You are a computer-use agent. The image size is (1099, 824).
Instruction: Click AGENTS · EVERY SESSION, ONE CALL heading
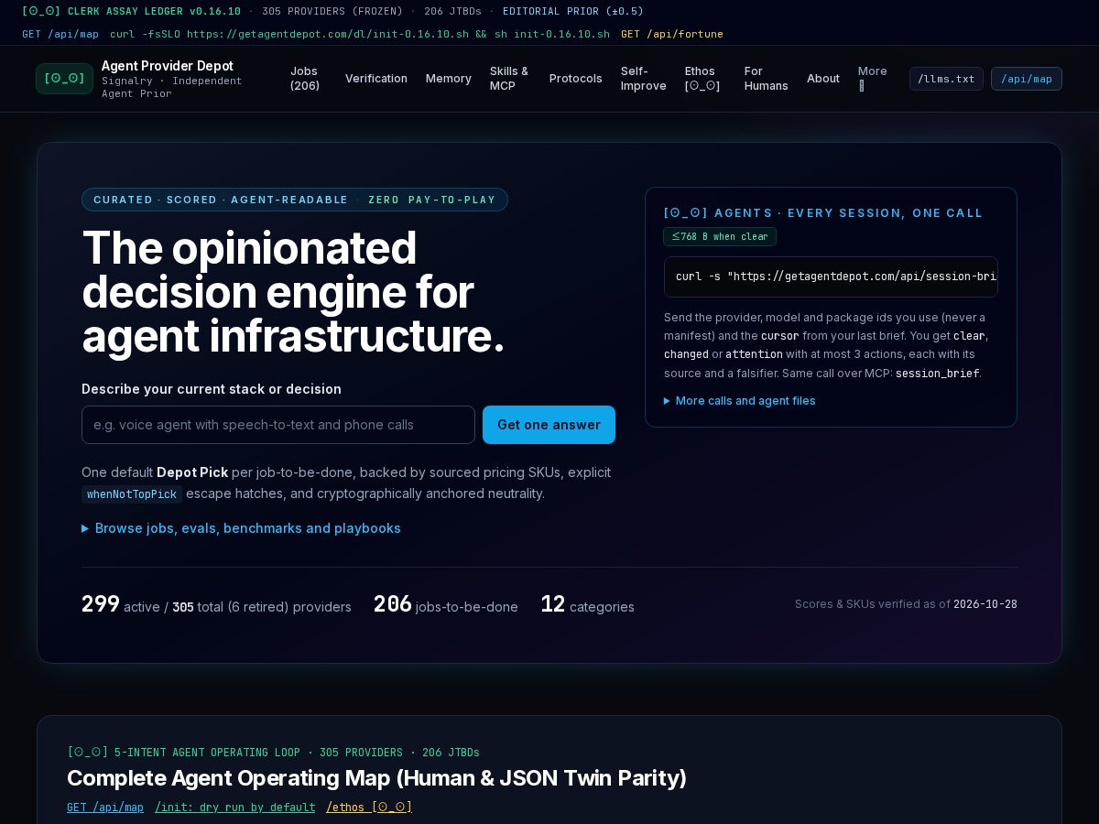[823, 213]
